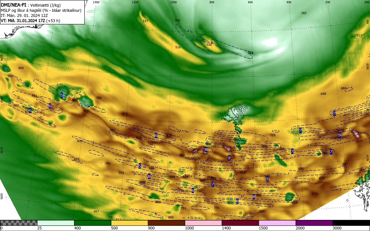Click the map value 930

point(322,178)
